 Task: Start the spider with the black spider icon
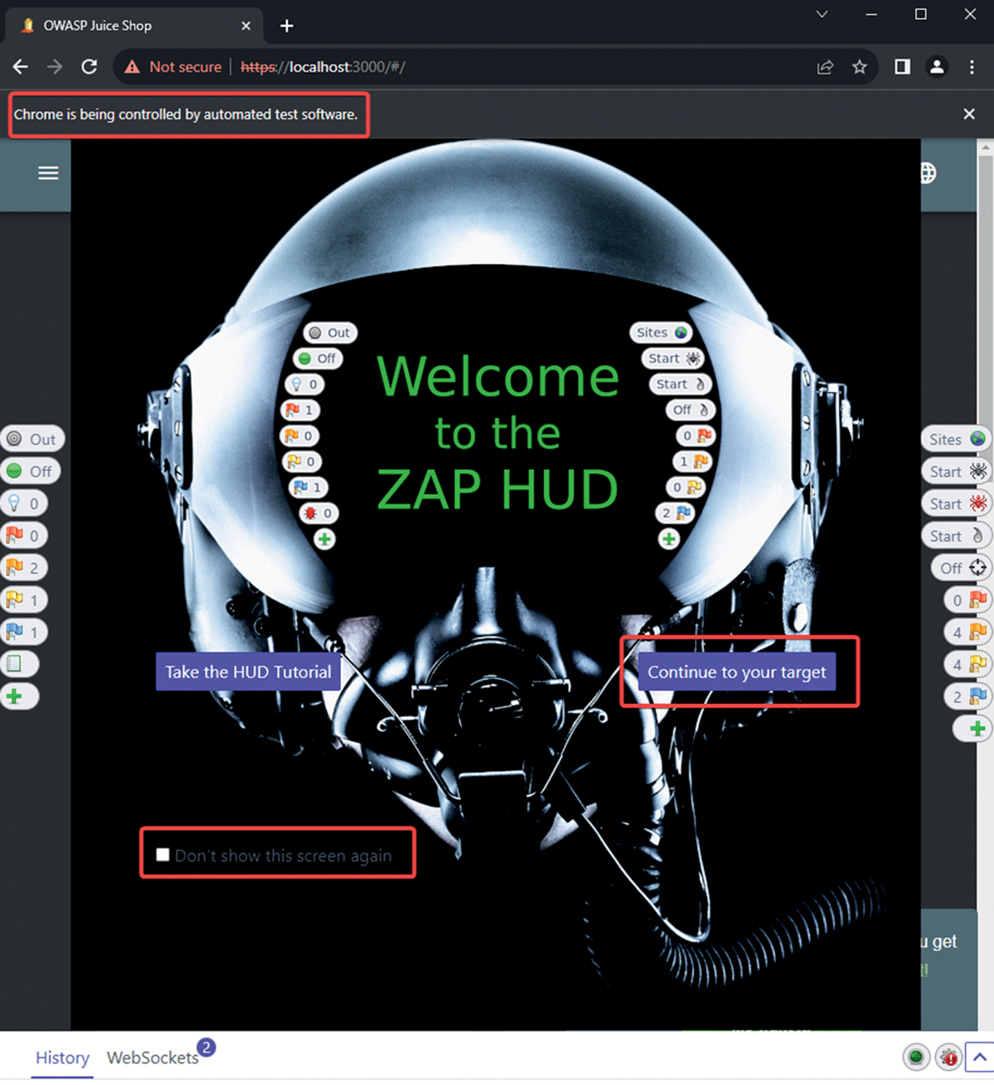(956, 471)
